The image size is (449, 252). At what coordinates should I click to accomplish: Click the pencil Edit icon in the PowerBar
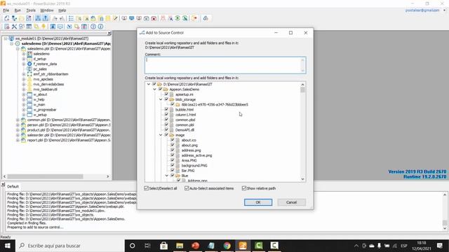coord(115,18)
